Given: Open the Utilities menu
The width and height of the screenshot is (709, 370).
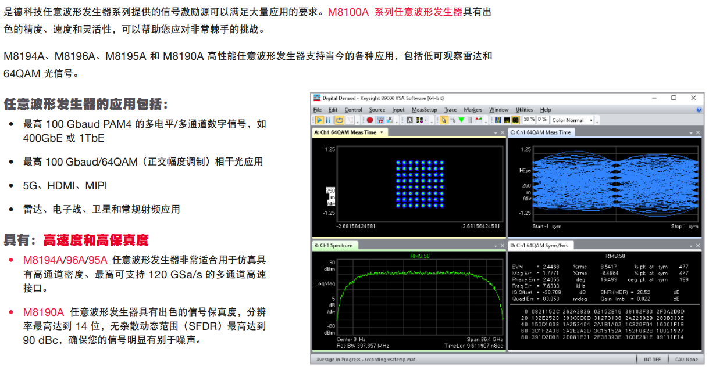Looking at the screenshot, I should (524, 110).
